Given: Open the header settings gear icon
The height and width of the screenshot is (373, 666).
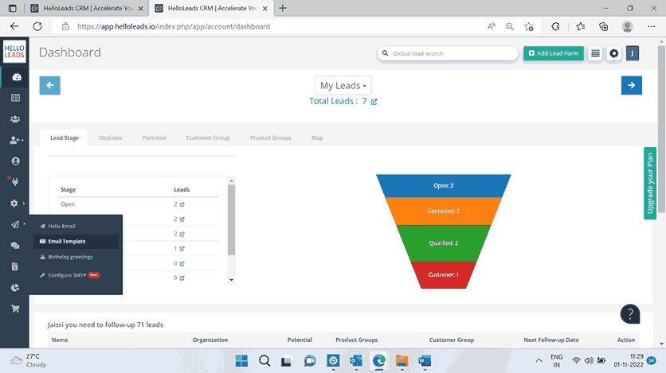Looking at the screenshot, I should pos(613,53).
